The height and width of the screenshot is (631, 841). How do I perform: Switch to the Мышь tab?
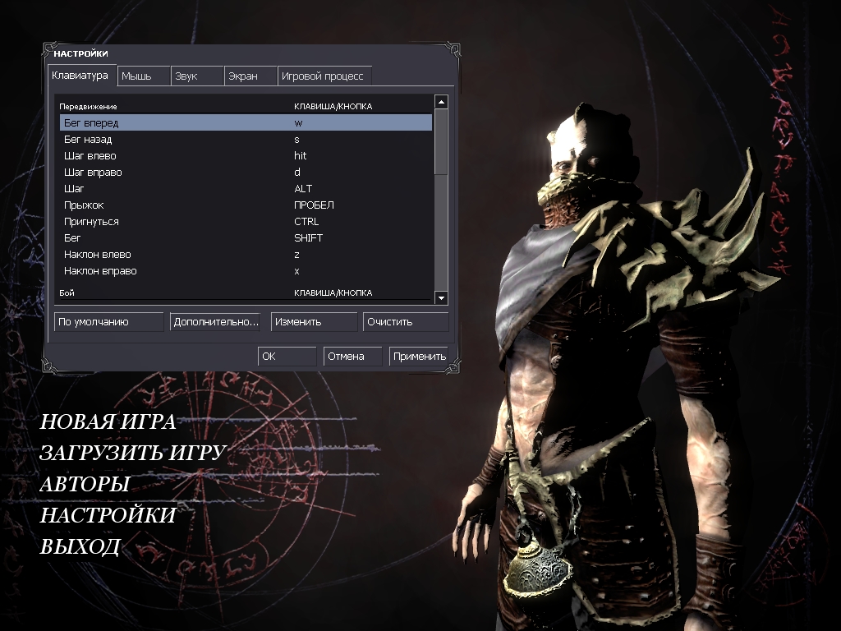143,76
